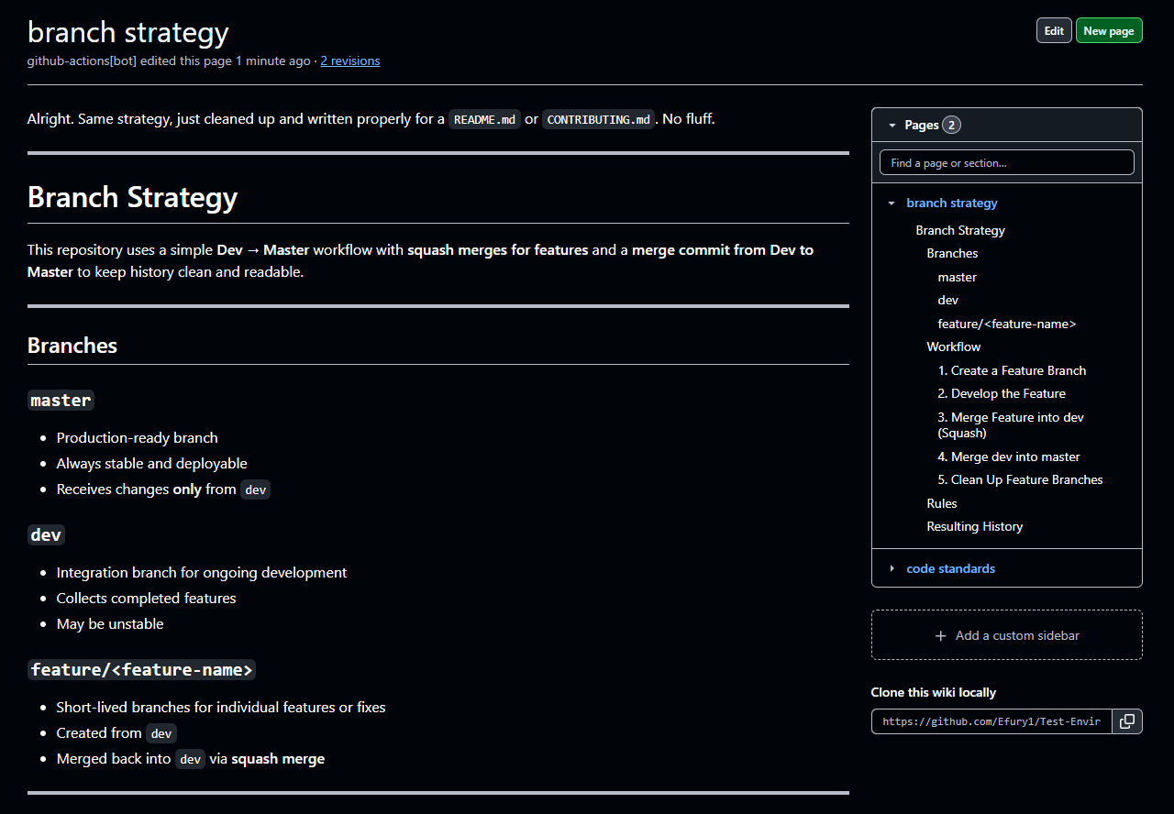Go to feature/<feature-name> sidebar entry
This screenshot has height=814, width=1174.
(1007, 324)
